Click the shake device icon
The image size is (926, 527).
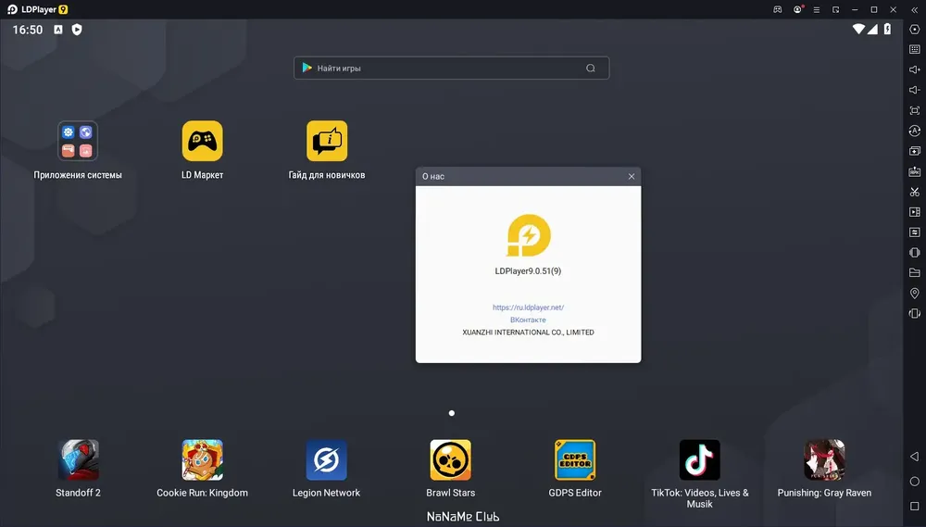pos(914,252)
